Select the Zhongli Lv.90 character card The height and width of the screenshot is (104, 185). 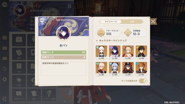pyautogui.click(x=141, y=52)
